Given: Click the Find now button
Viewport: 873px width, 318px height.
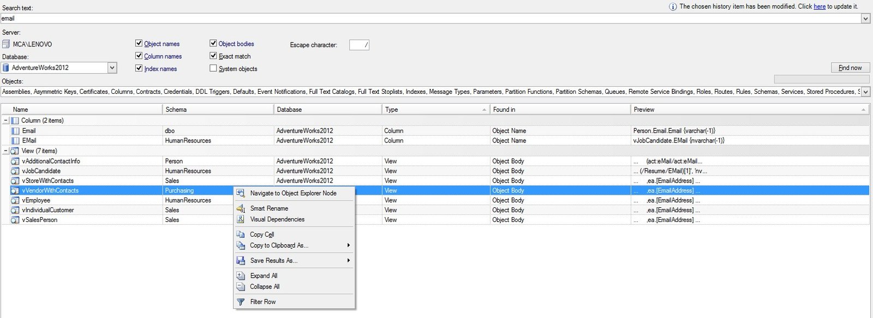Looking at the screenshot, I should click(850, 68).
